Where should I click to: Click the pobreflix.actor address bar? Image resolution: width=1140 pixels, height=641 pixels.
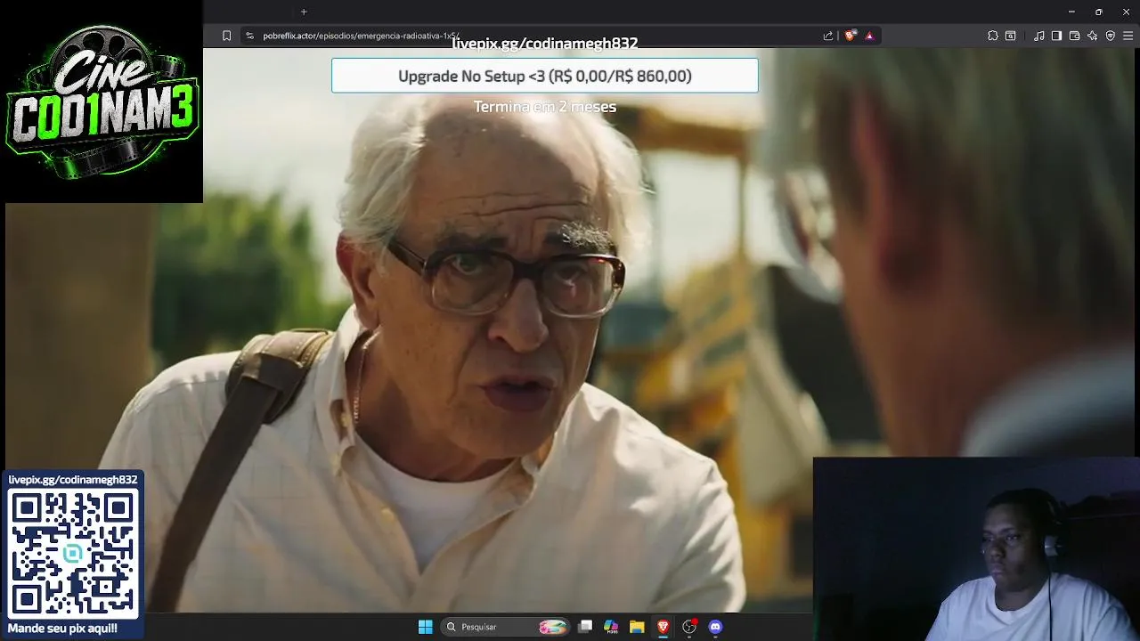point(534,36)
